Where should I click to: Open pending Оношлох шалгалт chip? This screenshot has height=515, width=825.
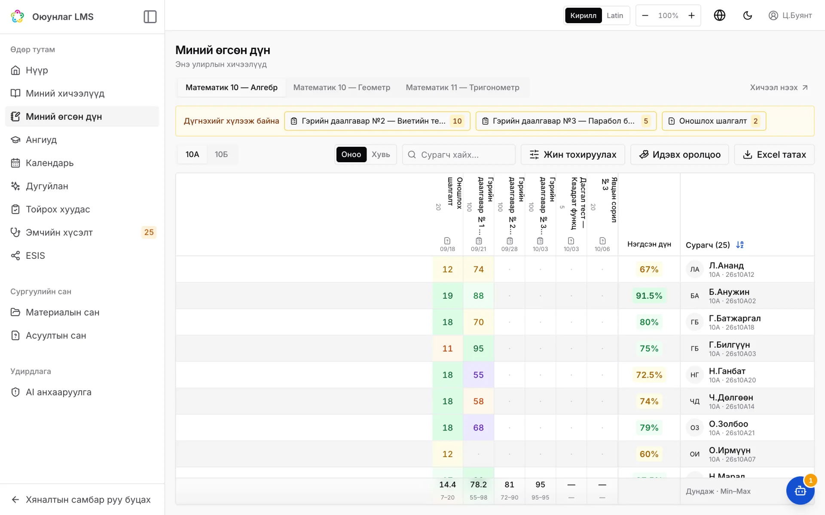pos(714,121)
